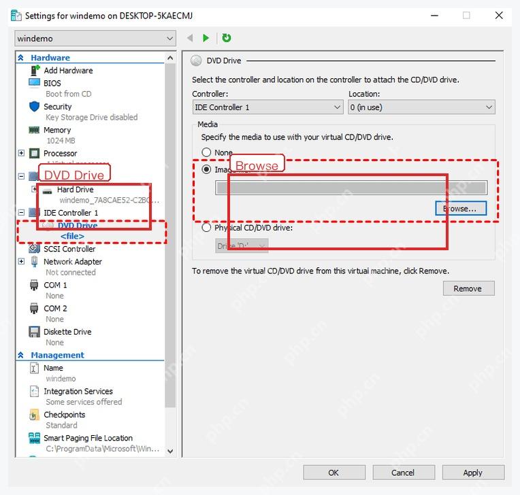Select the Network Adapter icon
Screen dimensions: 520x495
pos(34,262)
